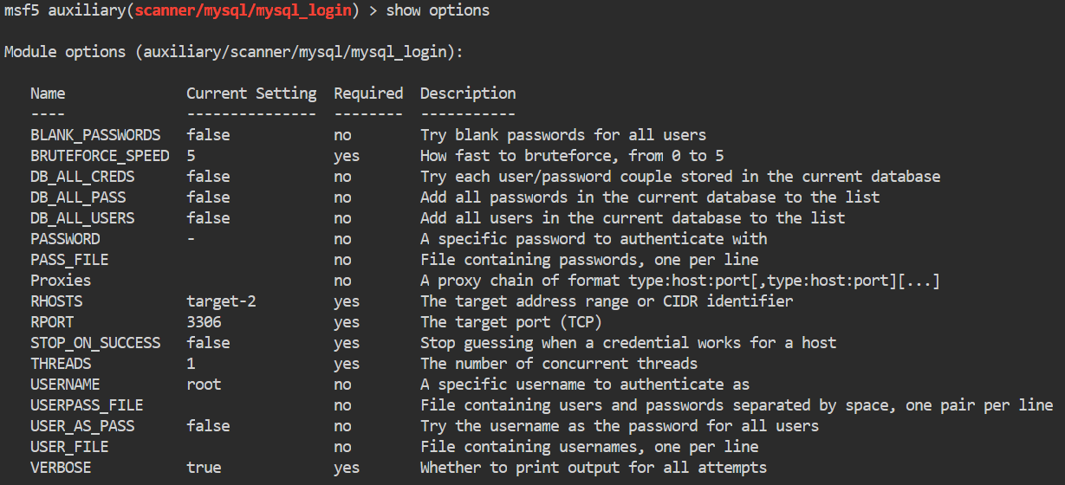Click the PASSWORD option name
Viewport: 1065px width, 485px height.
[x=65, y=239]
